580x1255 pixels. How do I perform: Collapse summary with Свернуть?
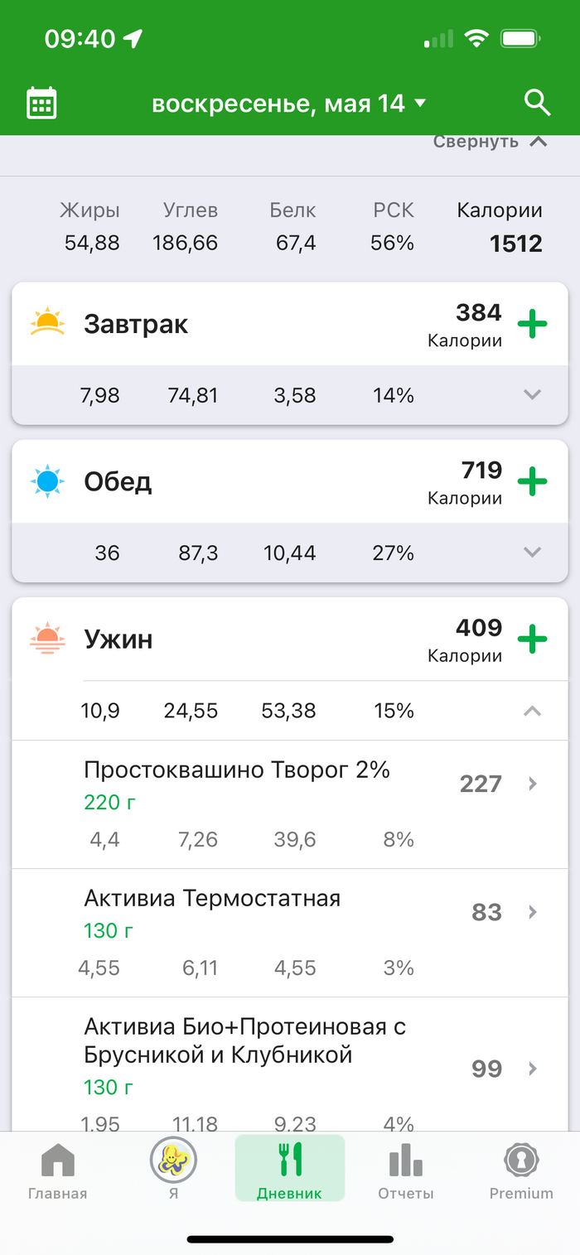(x=490, y=142)
